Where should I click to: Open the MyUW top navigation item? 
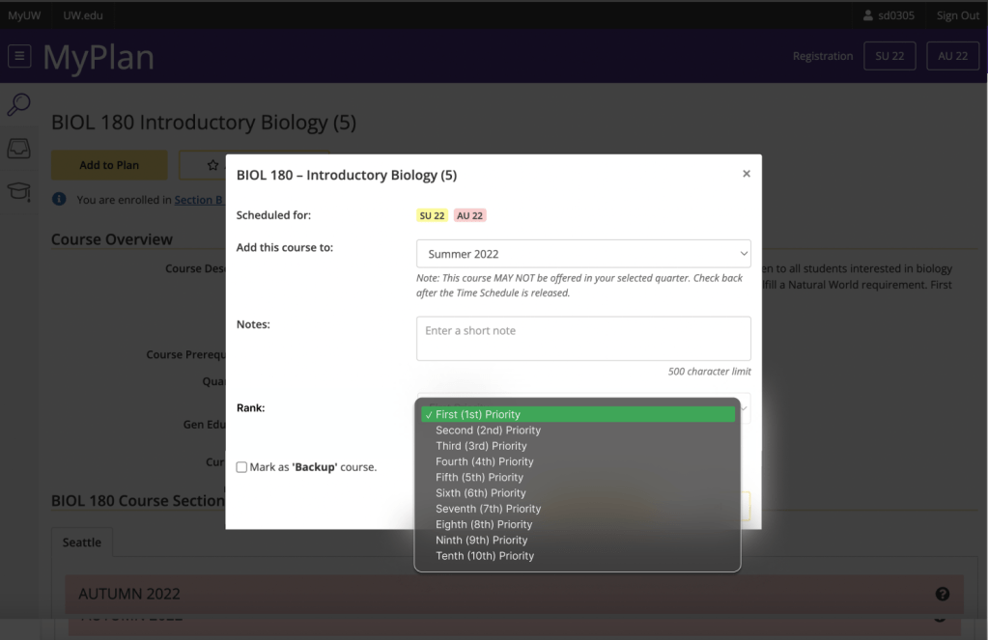(24, 15)
